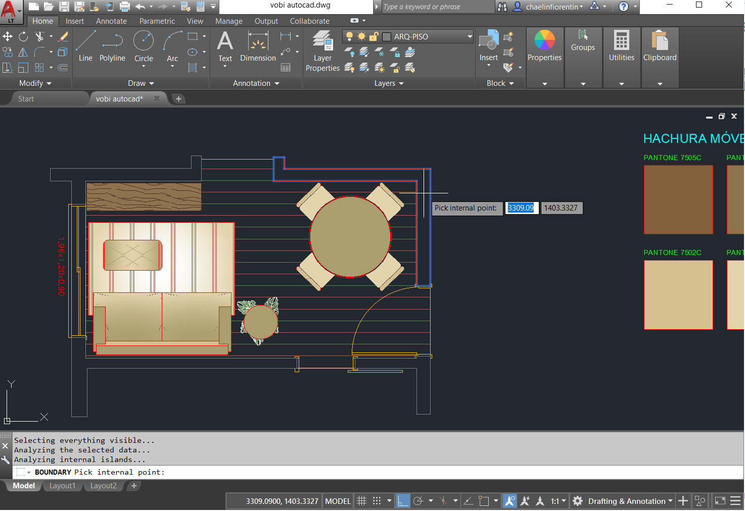Click the Customization menu icon in status bar

pyautogui.click(x=735, y=501)
